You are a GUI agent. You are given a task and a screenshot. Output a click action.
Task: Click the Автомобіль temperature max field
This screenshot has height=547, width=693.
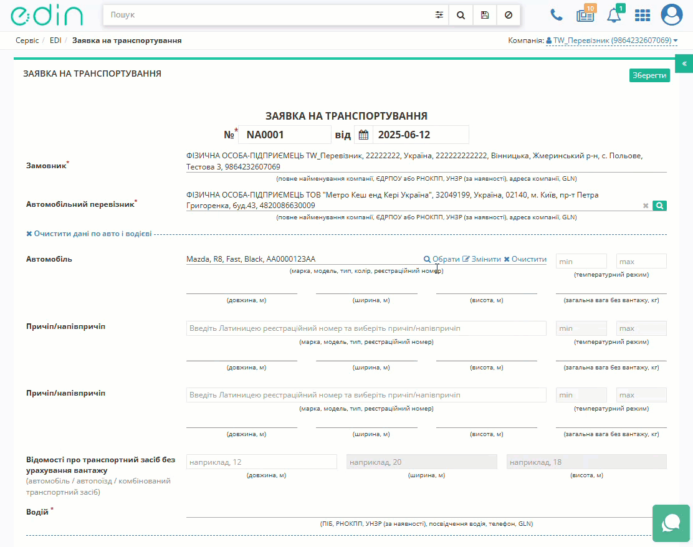(x=641, y=262)
